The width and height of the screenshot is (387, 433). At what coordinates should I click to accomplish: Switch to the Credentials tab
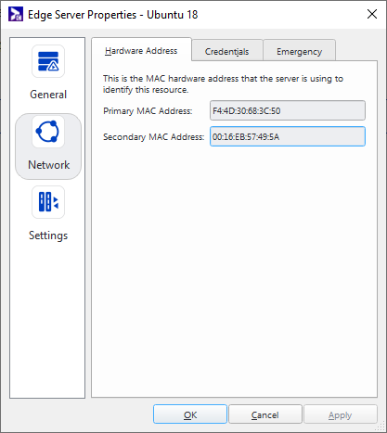(226, 51)
